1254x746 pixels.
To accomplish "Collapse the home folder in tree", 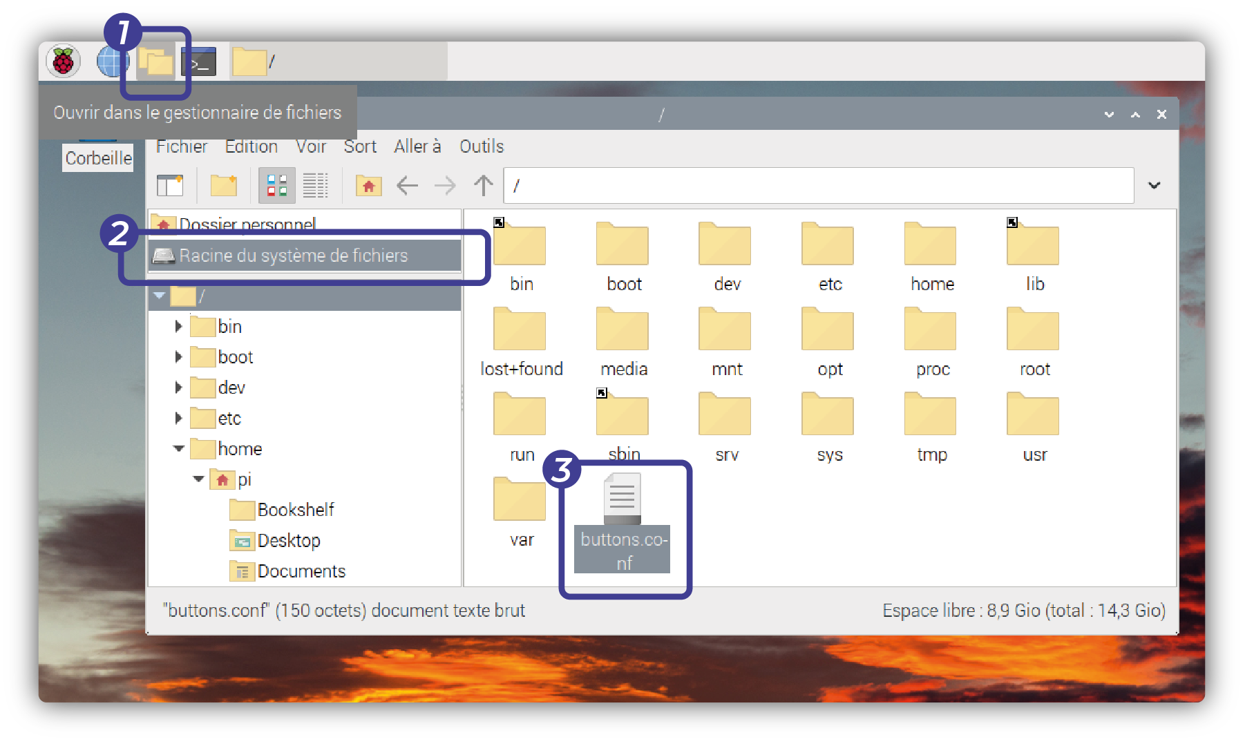I will (179, 449).
